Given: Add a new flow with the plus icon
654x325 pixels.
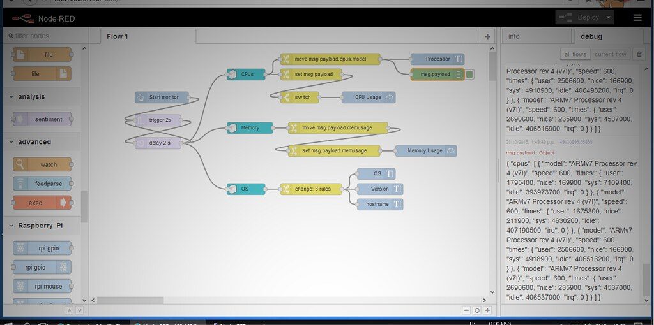Looking at the screenshot, I should tap(488, 36).
